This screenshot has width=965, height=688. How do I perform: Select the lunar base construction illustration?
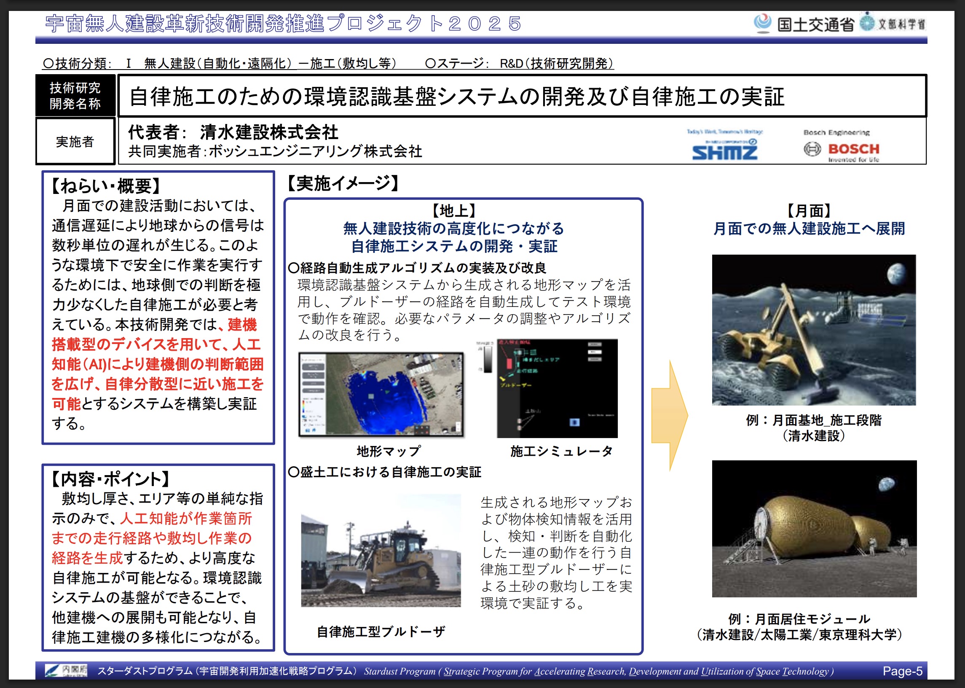814,330
